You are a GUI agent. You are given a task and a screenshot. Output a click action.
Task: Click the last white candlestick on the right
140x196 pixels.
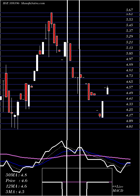[x=108, y=91]
